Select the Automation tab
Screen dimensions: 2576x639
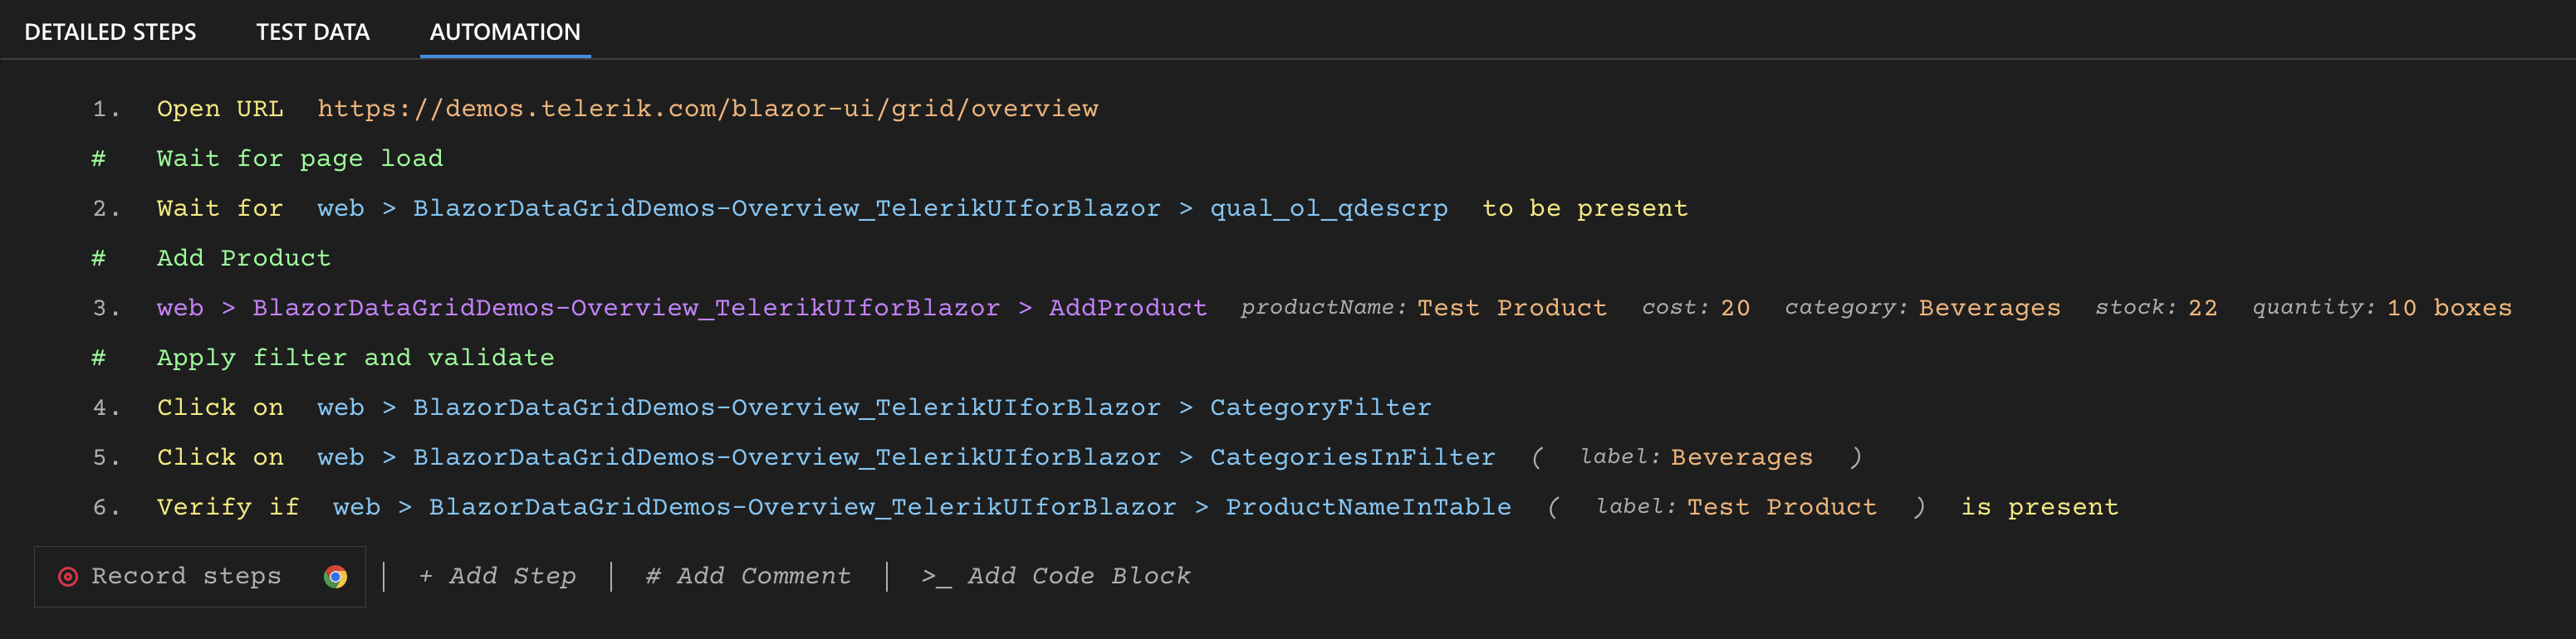(x=505, y=32)
